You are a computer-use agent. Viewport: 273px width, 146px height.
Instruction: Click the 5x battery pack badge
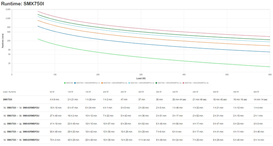tap(20, 140)
